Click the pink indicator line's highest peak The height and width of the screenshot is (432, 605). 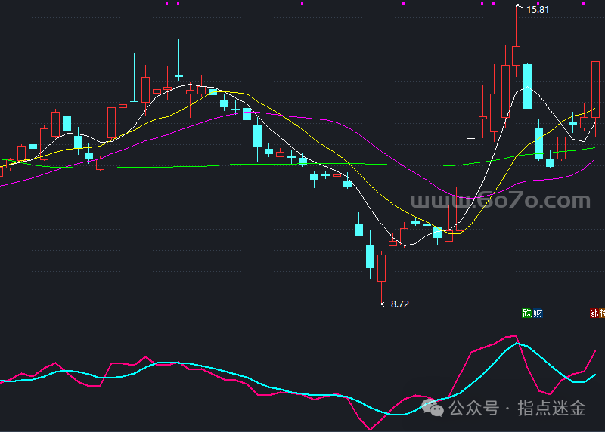[x=513, y=336]
